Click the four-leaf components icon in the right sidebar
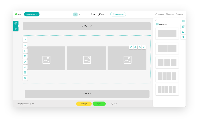 click(183, 26)
